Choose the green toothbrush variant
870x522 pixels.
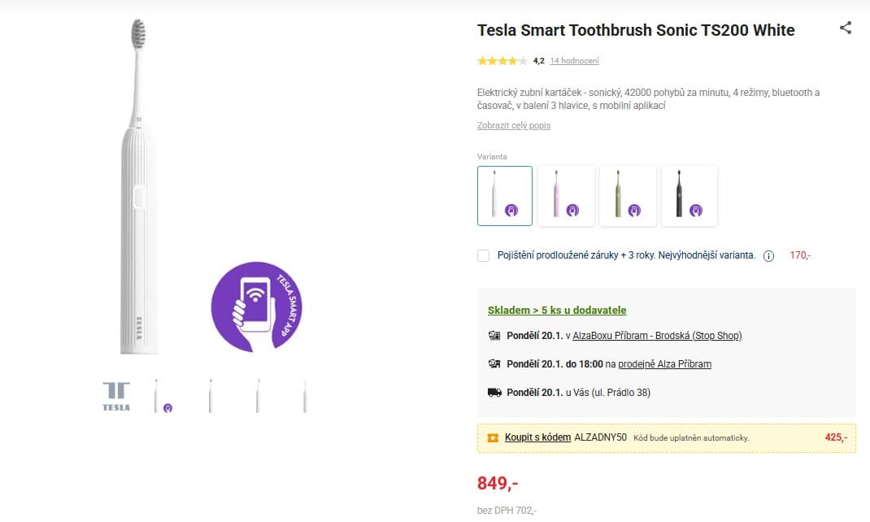[628, 196]
